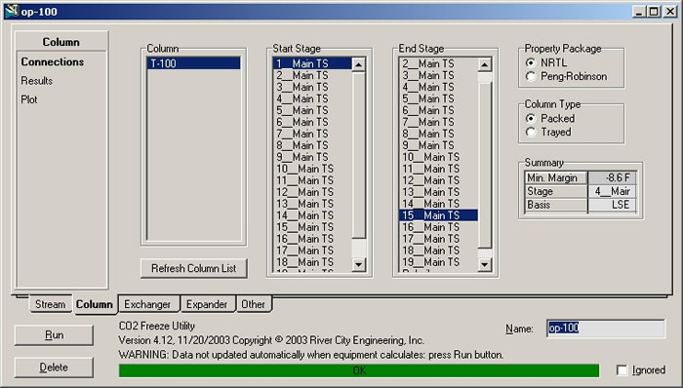The width and height of the screenshot is (683, 388).
Task: Select 9__Main TS in Start Stage
Action: point(312,157)
